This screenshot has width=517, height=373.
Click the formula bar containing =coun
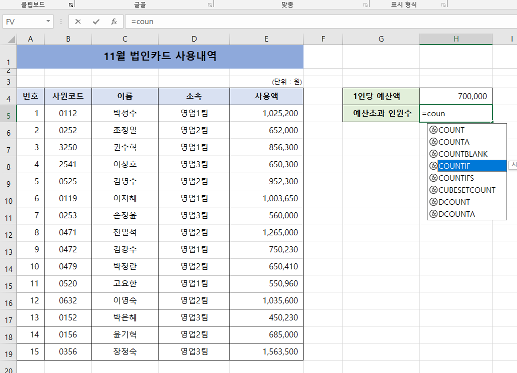pyautogui.click(x=320, y=22)
